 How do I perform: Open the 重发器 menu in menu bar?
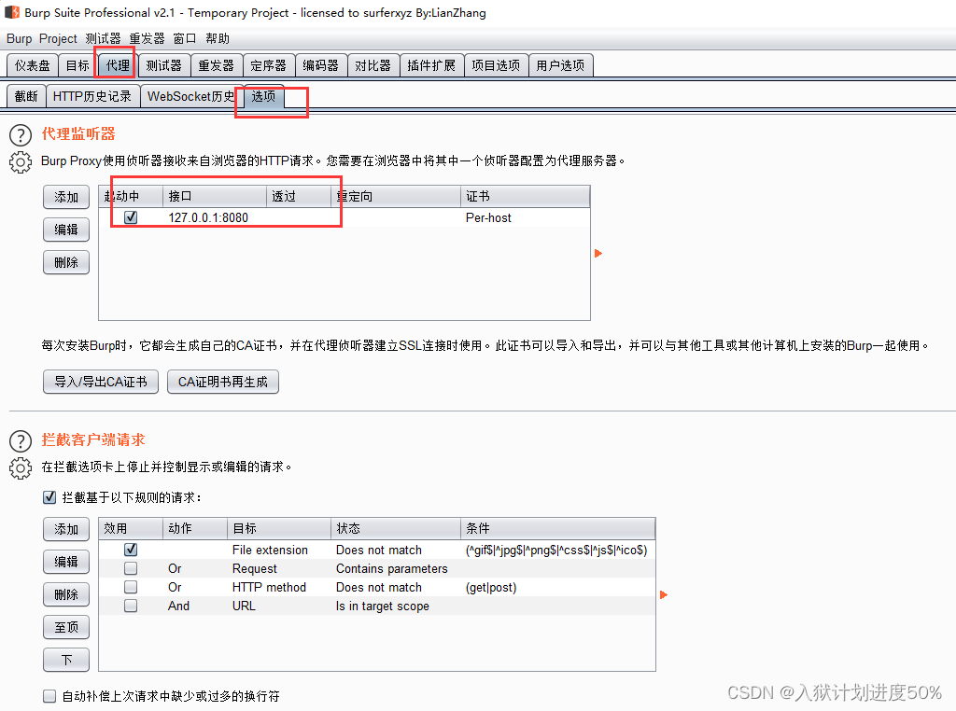[x=147, y=38]
